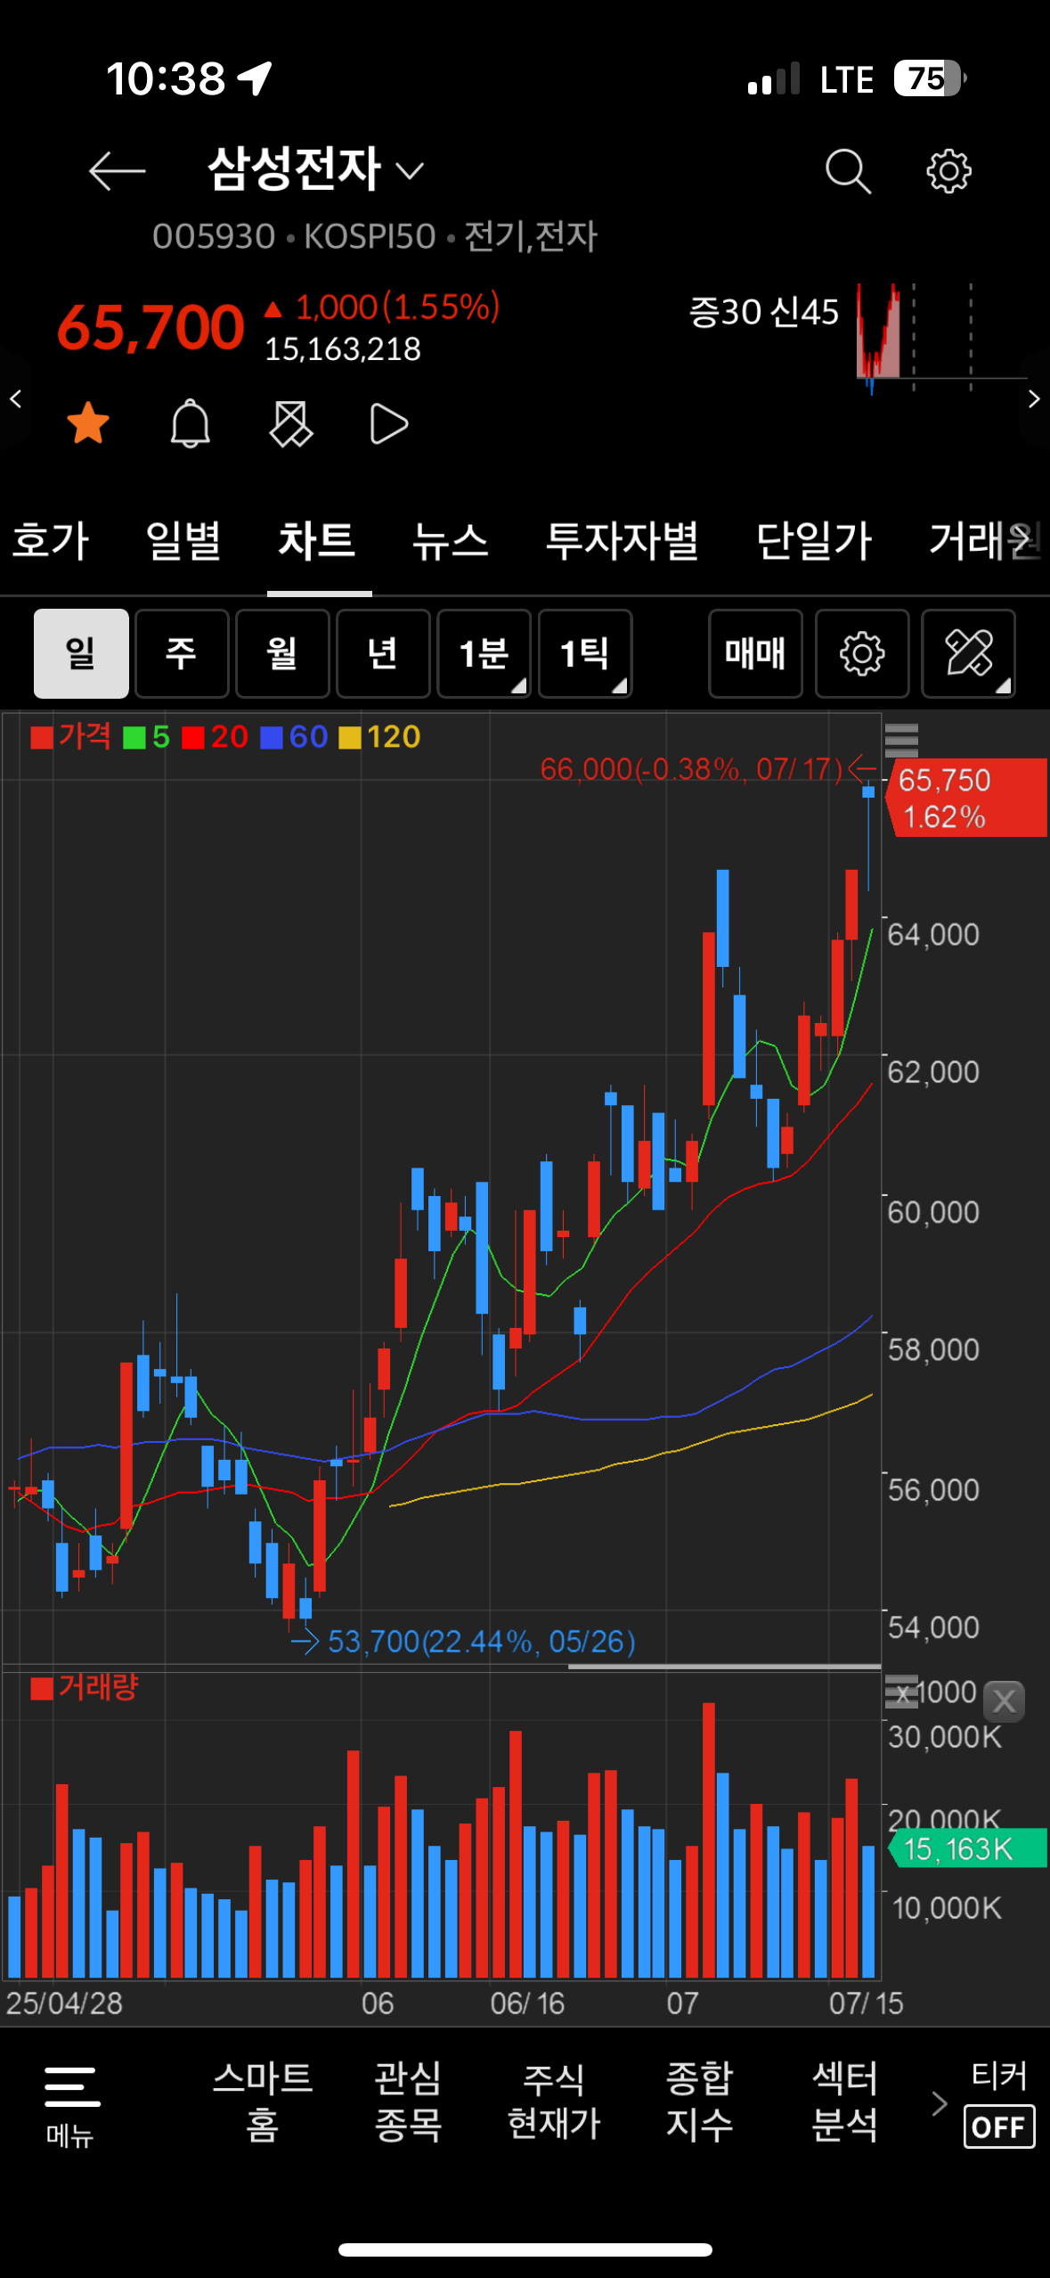Set a price alert bell
1050x2278 pixels.
190,423
